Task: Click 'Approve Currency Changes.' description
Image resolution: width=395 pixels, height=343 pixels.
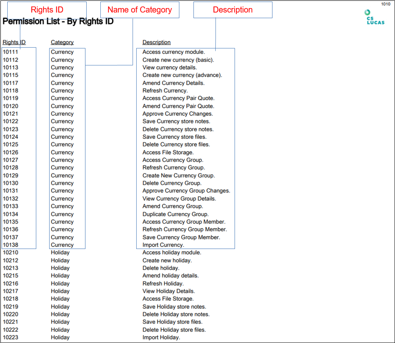Action: [x=178, y=114]
